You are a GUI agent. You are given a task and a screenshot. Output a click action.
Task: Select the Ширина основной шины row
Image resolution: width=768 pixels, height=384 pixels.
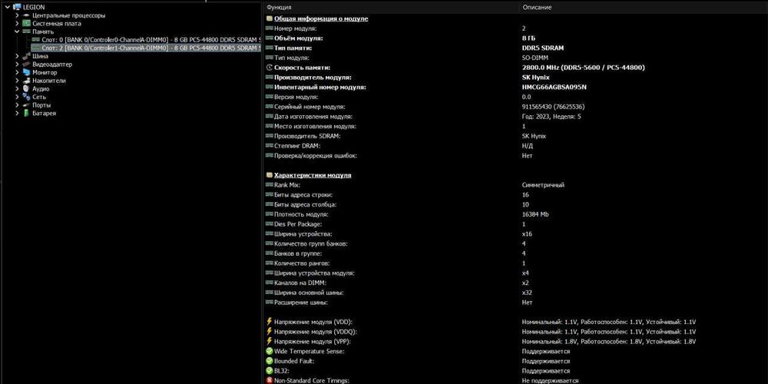515,293
